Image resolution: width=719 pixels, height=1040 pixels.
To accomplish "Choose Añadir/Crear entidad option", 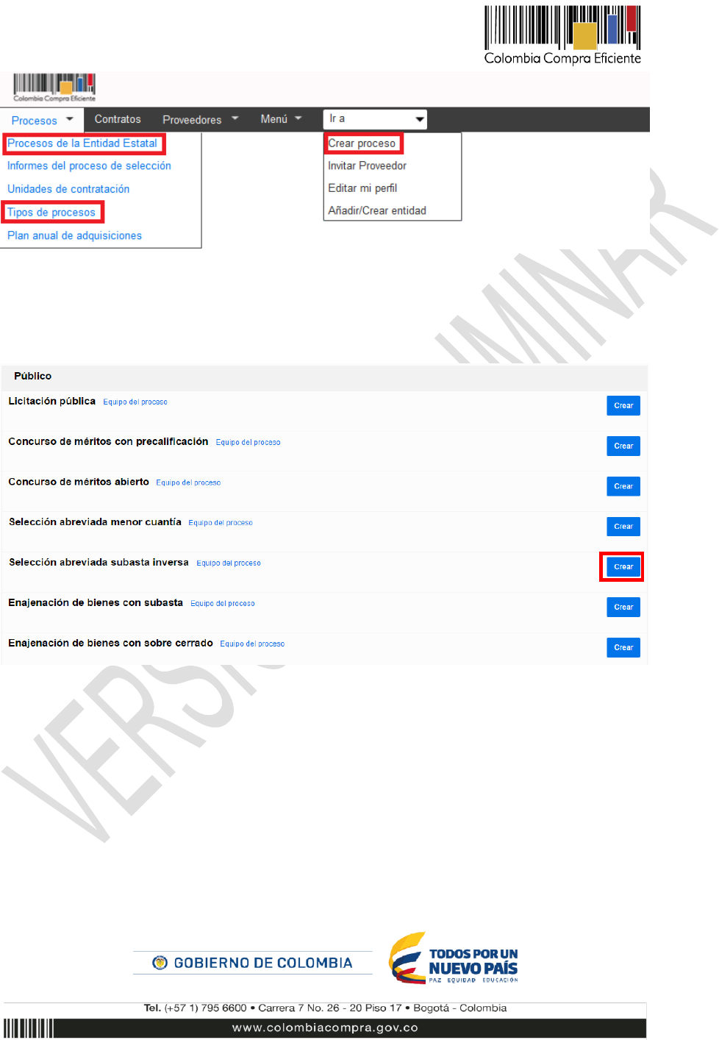I will 377,210.
